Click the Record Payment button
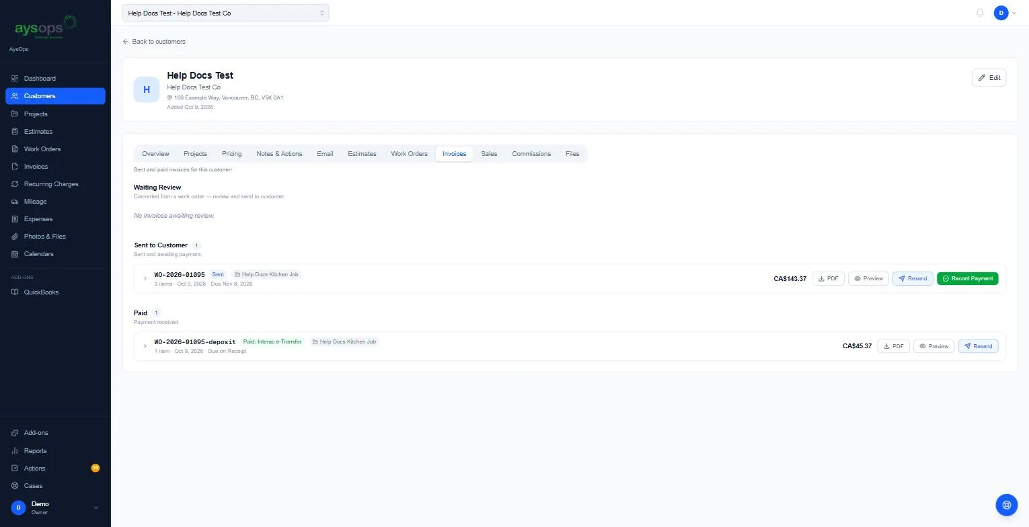Viewport: 1029px width, 527px height. (x=968, y=278)
